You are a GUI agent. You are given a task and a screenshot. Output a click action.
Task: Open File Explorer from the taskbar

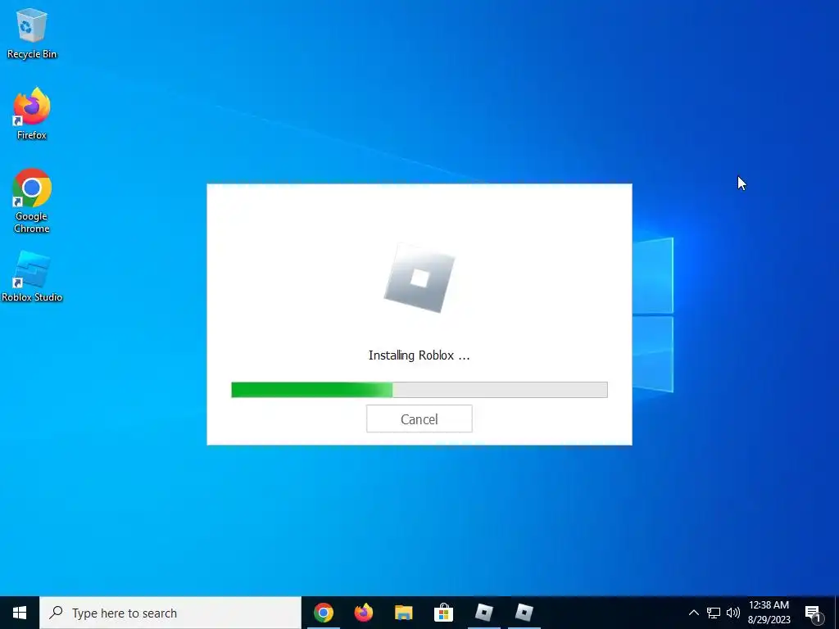(403, 613)
